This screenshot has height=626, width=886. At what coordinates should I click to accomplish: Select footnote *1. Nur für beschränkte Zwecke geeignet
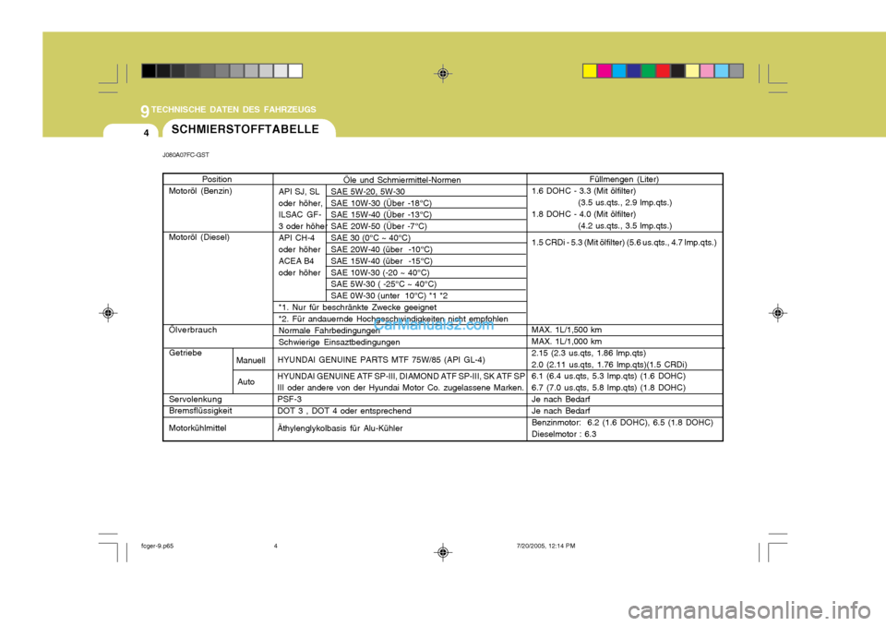358,307
